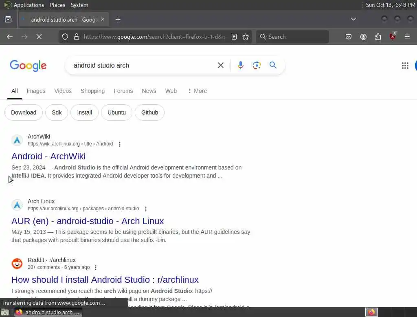Apply the Github suggestion chip

150,112
